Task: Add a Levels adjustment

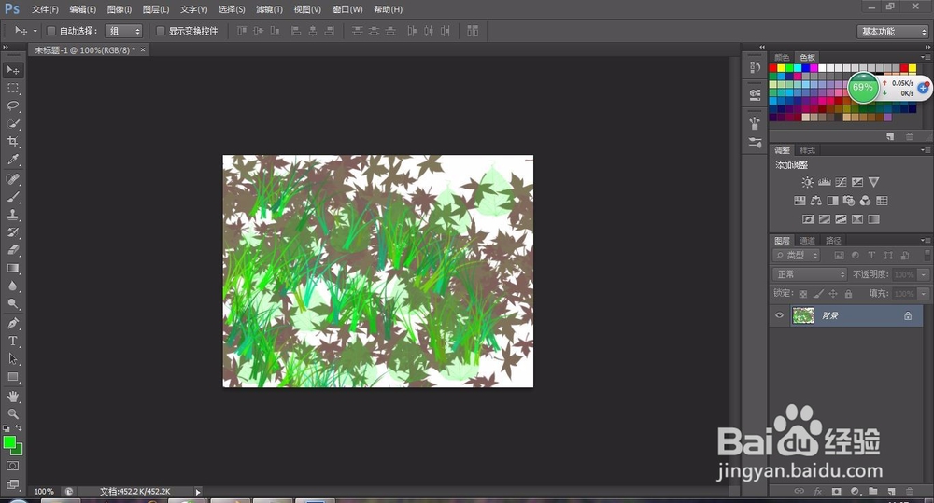Action: 825,182
